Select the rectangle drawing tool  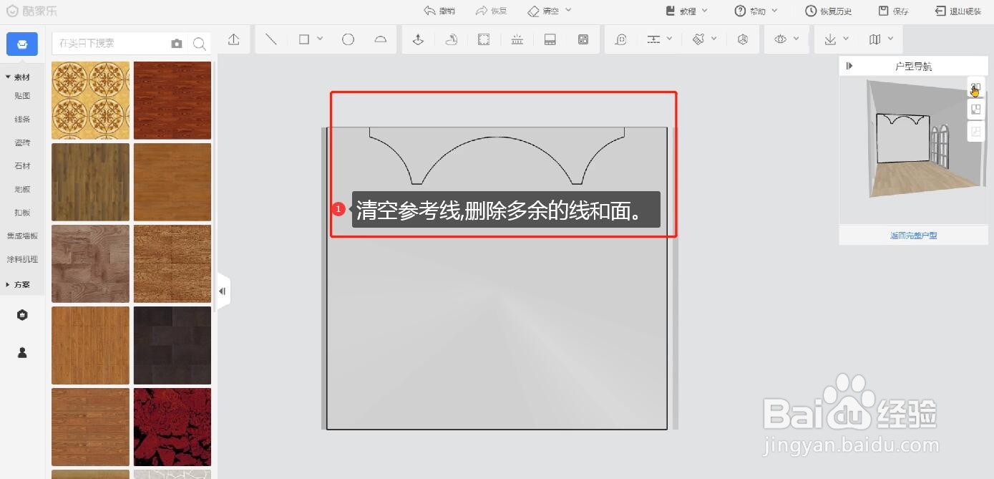point(304,39)
